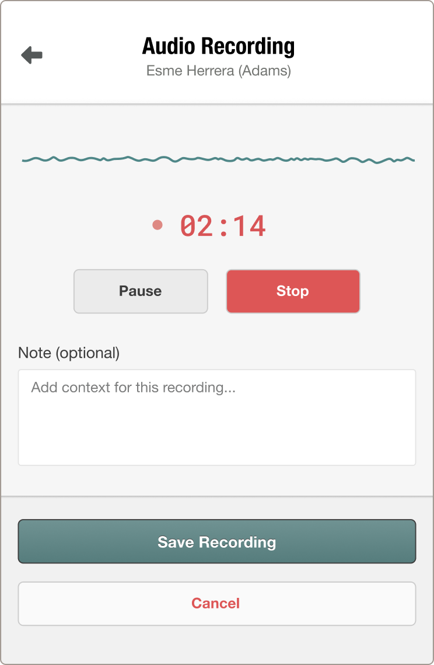Select the 02:14 elapsed time display
Image resolution: width=434 pixels, height=665 pixels.
click(223, 225)
